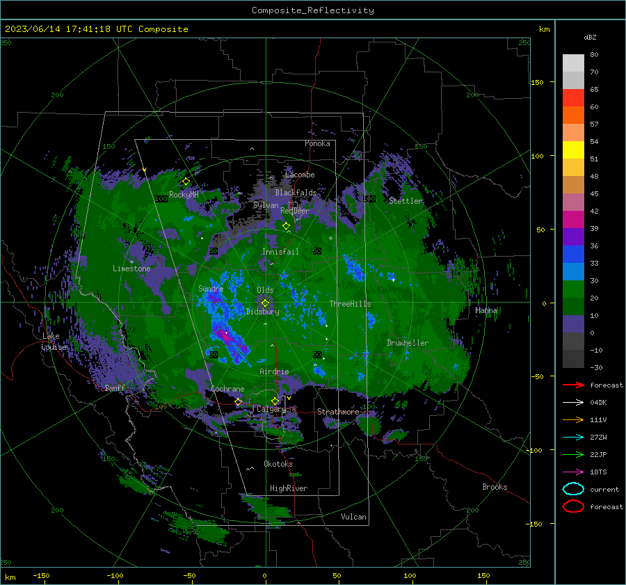Screen dimensions: 626x585
Task: Select the orange 111V arrow icon
Action: (x=573, y=419)
